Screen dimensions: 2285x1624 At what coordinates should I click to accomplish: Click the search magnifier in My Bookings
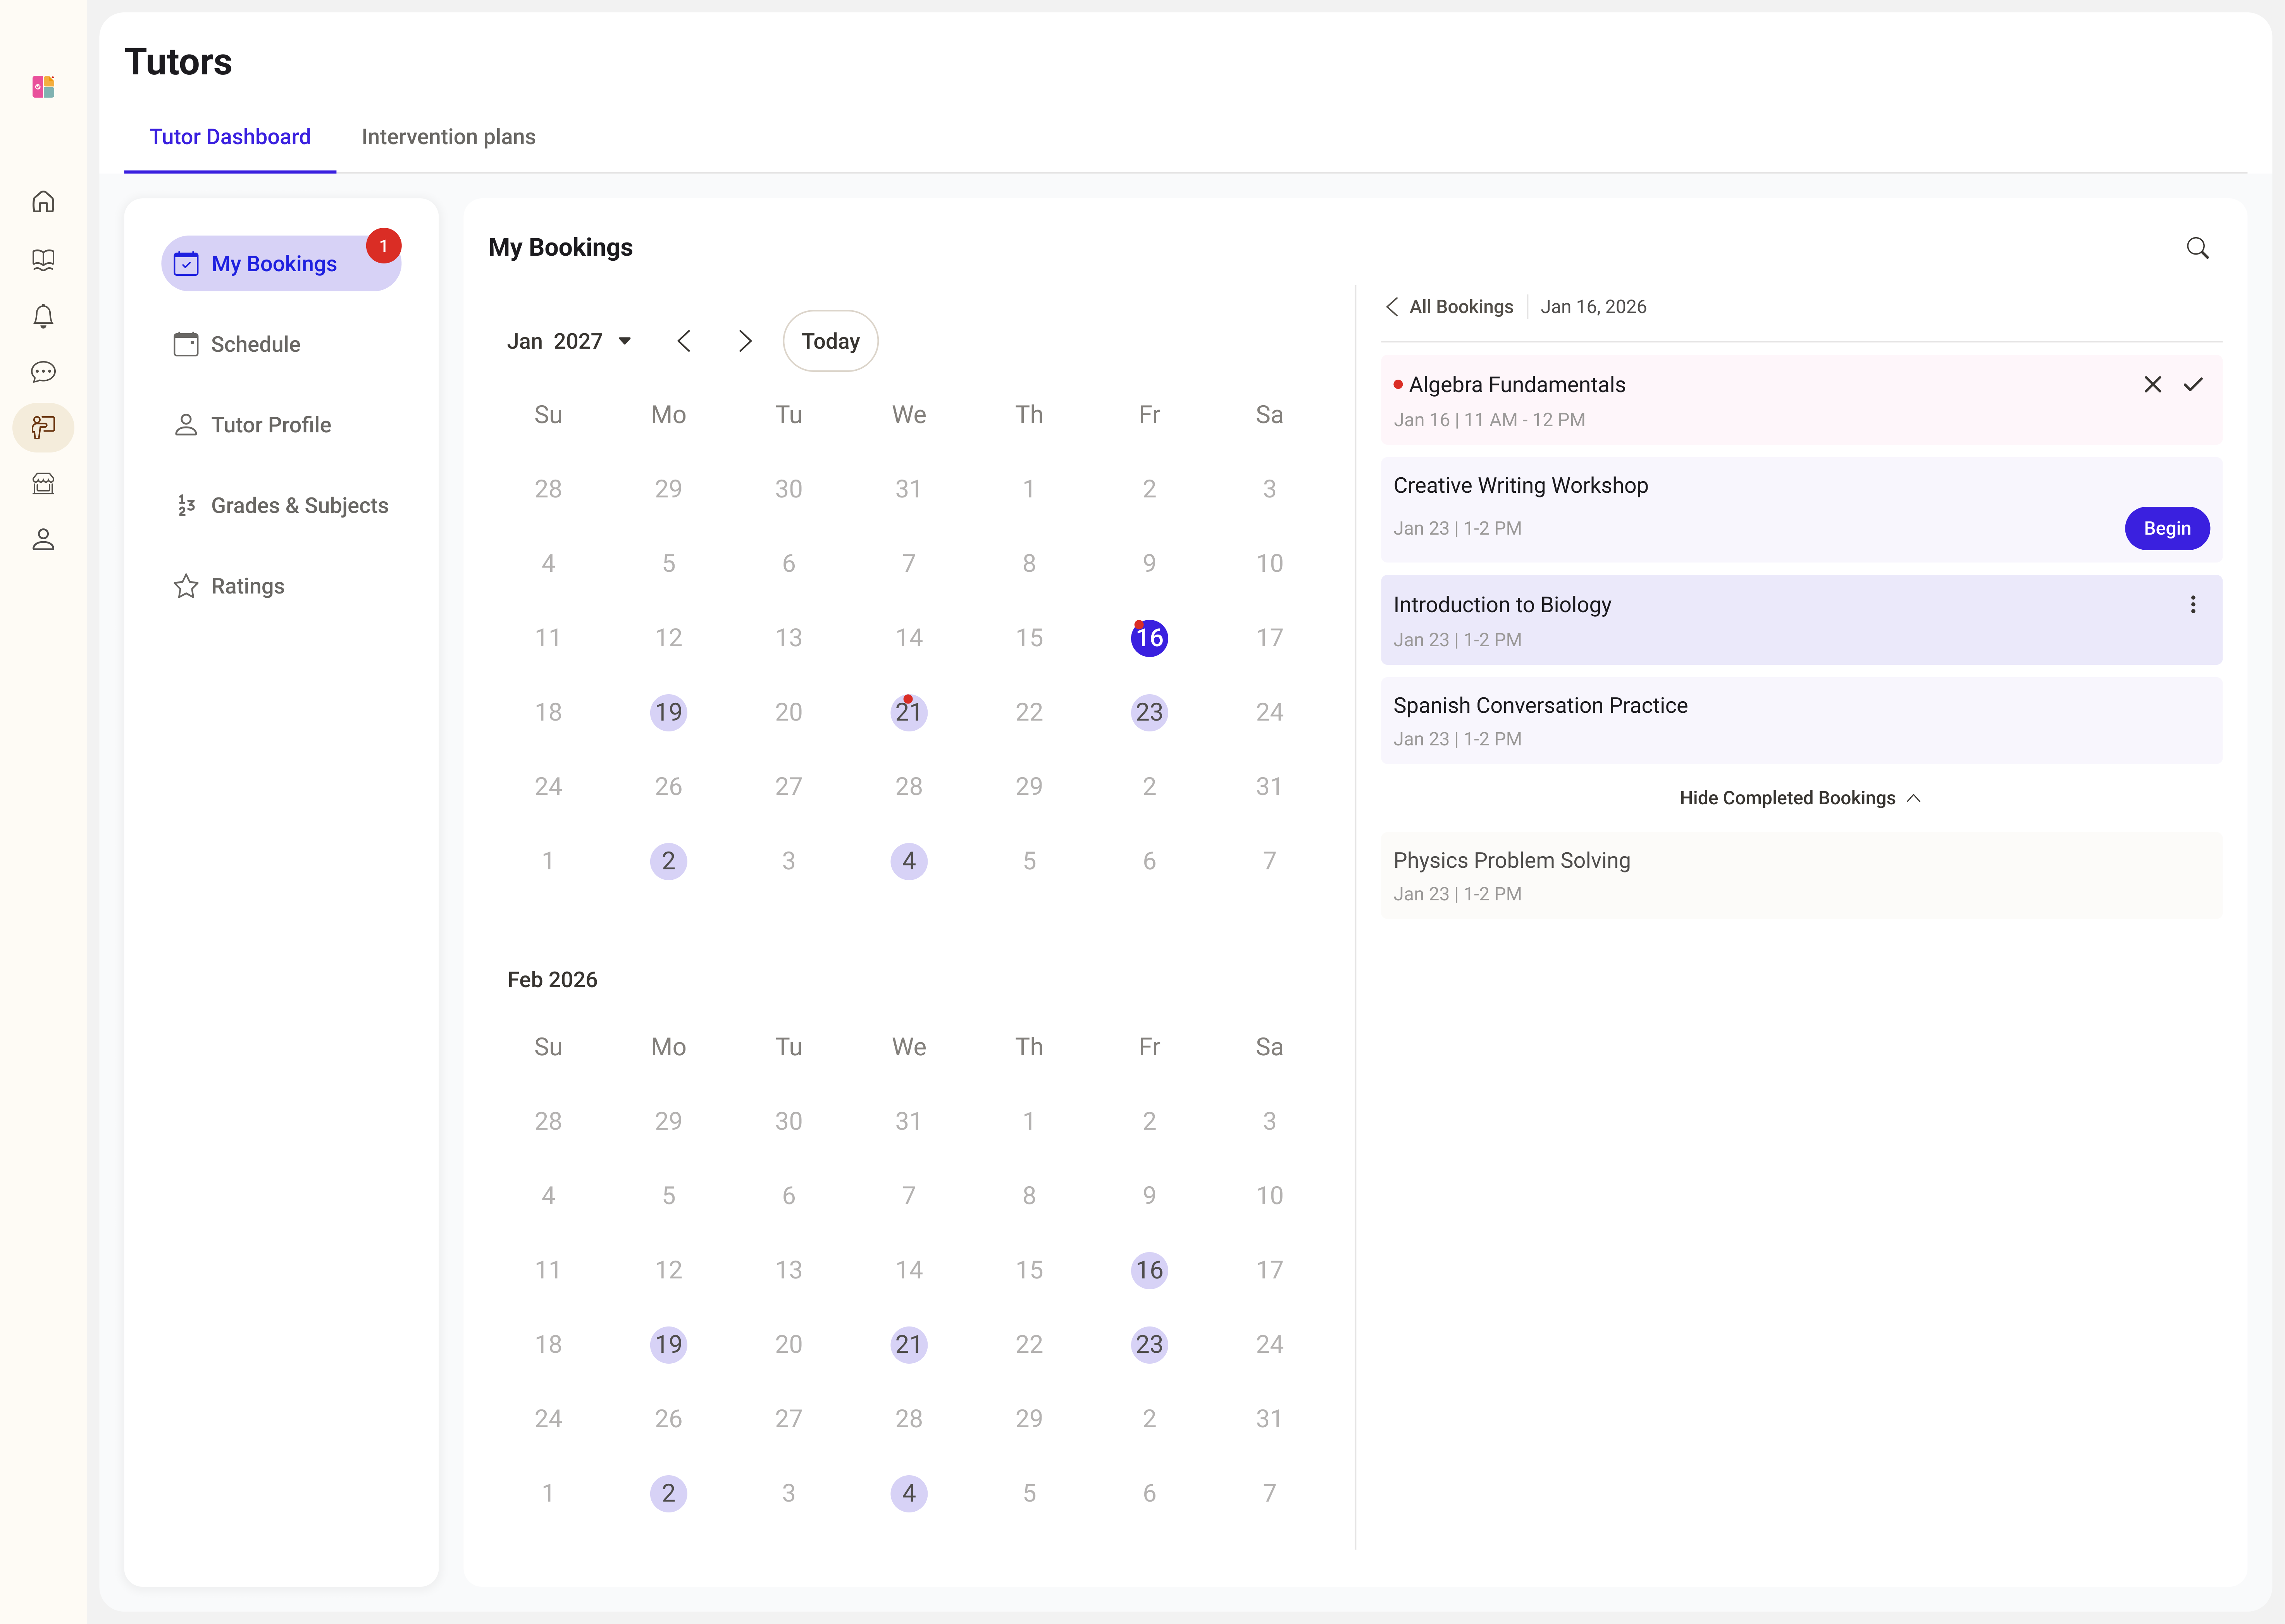(x=2197, y=248)
